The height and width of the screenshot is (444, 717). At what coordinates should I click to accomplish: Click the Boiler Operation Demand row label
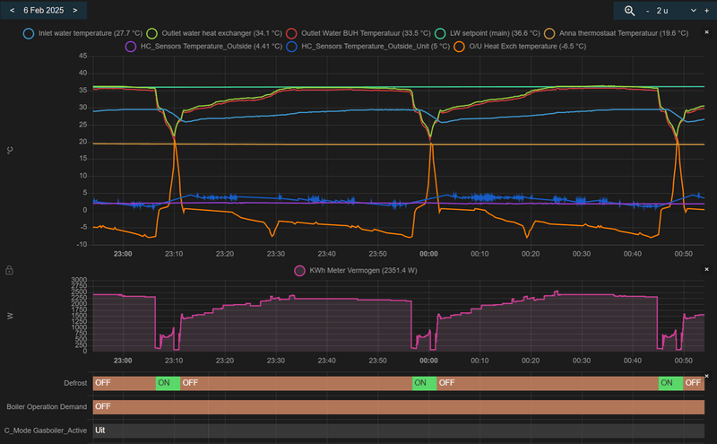click(47, 407)
